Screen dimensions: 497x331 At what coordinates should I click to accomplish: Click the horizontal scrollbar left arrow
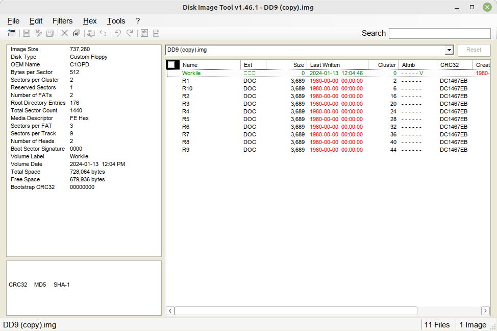pyautogui.click(x=170, y=311)
